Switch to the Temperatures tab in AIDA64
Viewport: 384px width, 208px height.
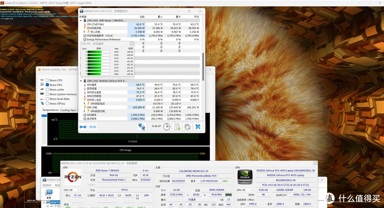50,110
